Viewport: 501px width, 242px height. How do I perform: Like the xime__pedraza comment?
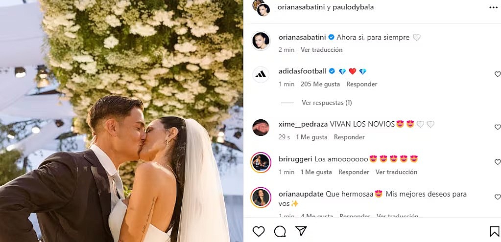(498, 127)
